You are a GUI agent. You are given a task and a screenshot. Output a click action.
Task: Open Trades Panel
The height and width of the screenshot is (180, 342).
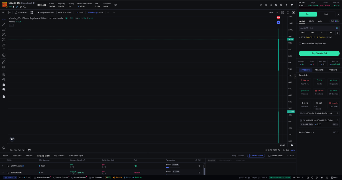275,155
